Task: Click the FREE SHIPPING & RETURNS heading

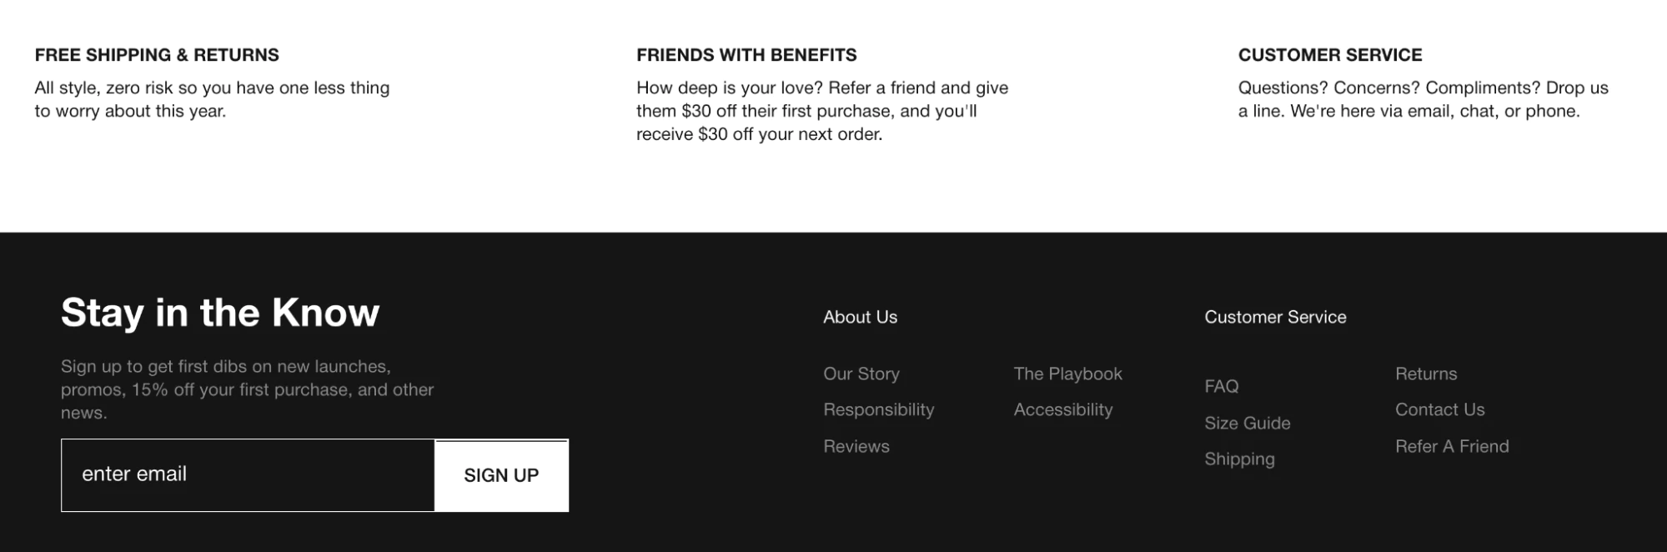Action: [157, 55]
